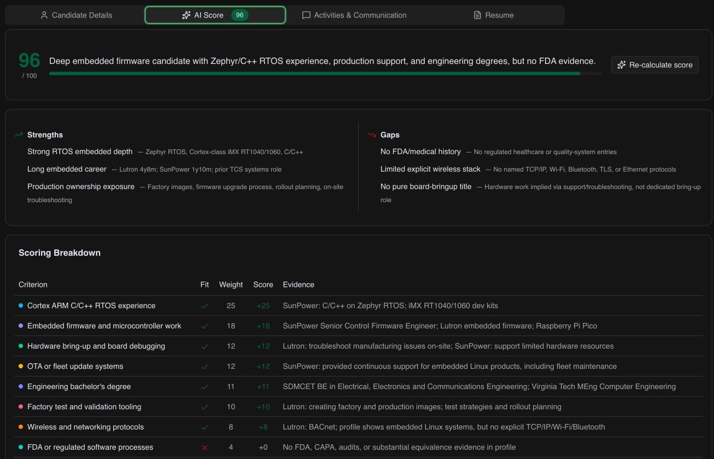Image resolution: width=714 pixels, height=459 pixels.
Task: Click the Criterion column header
Action: (x=33, y=285)
